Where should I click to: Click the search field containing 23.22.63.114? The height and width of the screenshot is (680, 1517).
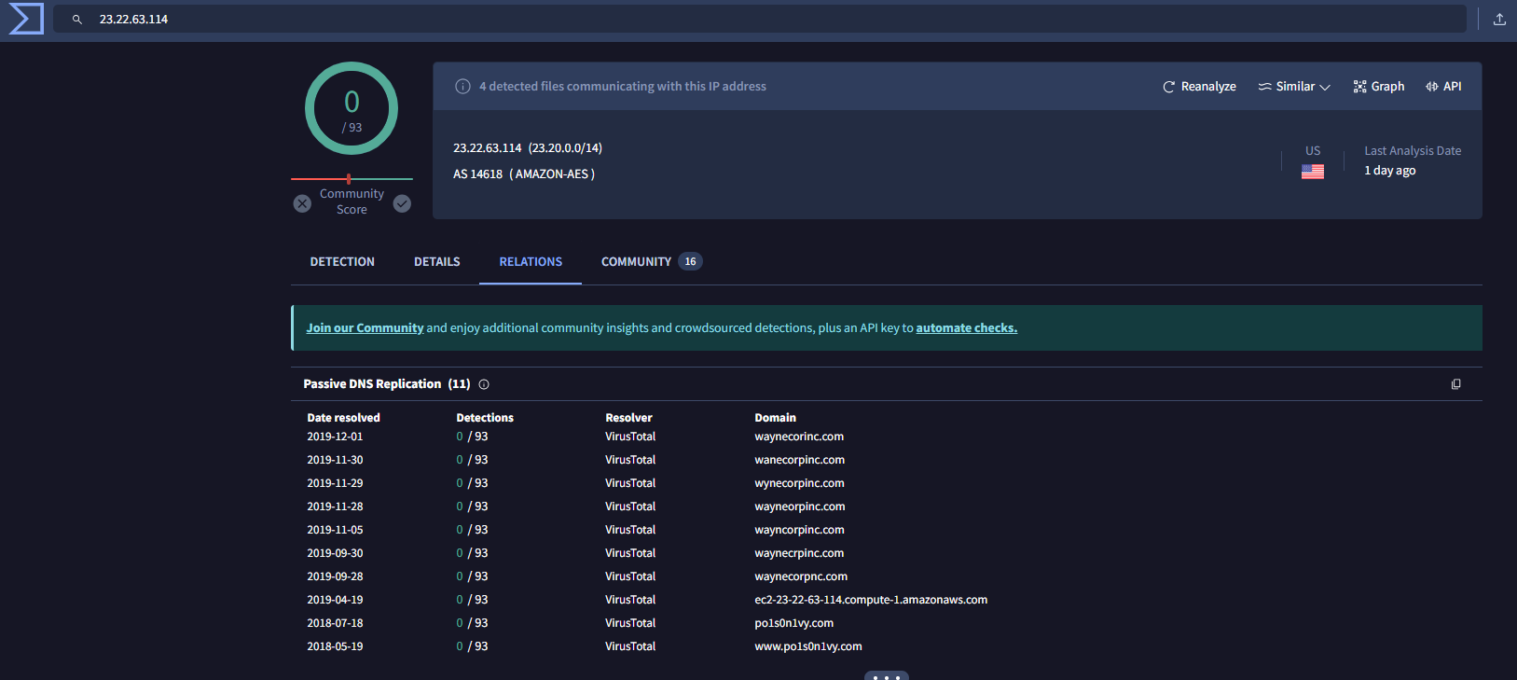759,19
